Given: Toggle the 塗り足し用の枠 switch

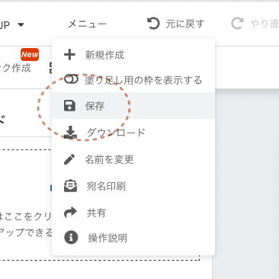Looking at the screenshot, I should tap(71, 79).
